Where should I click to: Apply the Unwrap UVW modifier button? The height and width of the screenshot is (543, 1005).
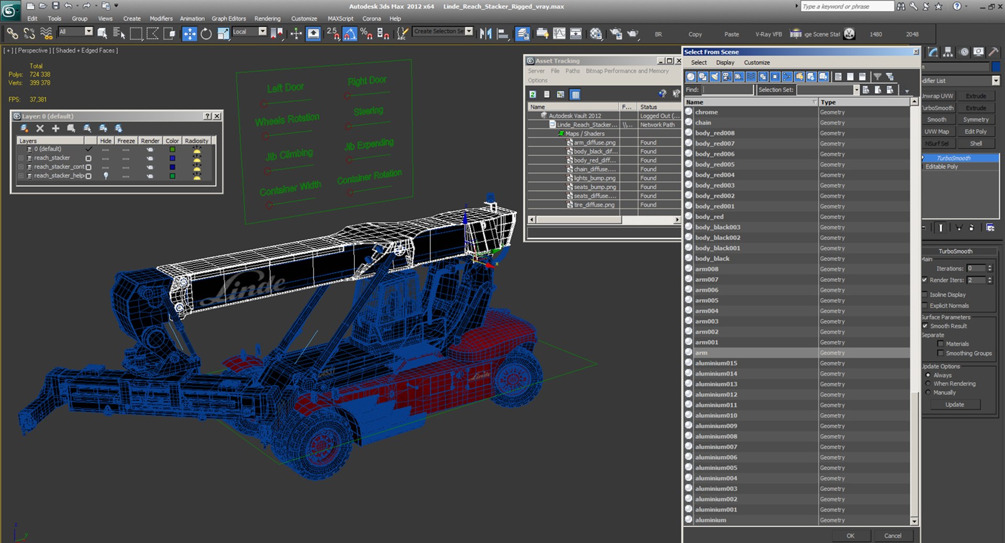pos(938,96)
